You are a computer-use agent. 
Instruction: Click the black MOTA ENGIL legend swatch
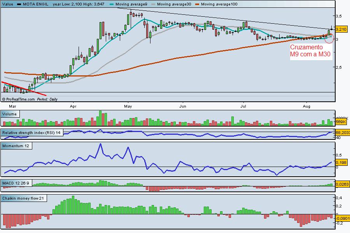[x=19, y=4]
